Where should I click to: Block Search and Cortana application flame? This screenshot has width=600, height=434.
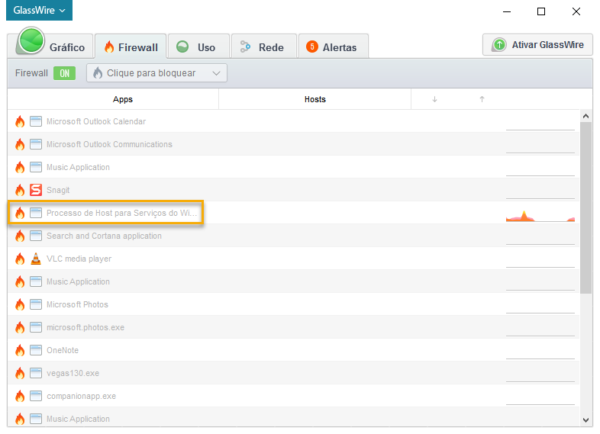[20, 236]
